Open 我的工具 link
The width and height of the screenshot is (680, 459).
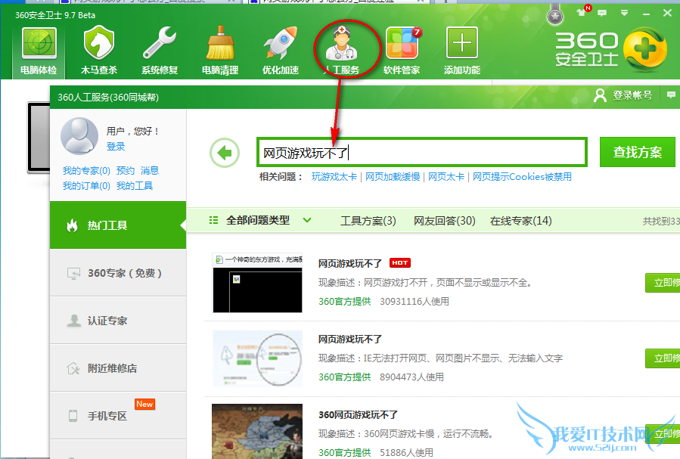click(135, 186)
